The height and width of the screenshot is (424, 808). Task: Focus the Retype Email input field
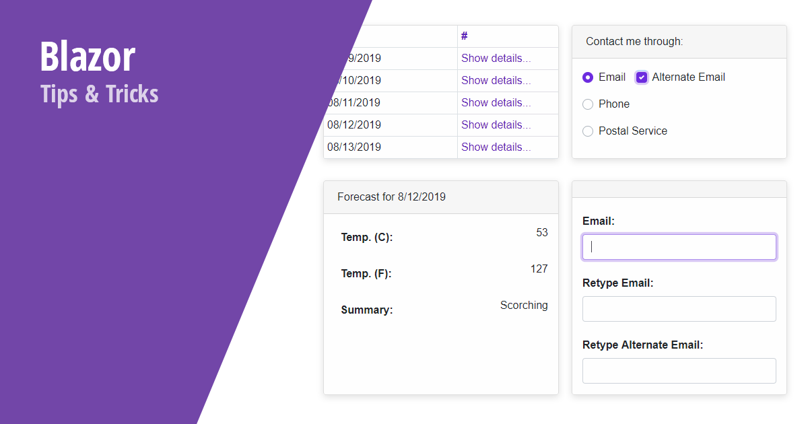click(679, 309)
